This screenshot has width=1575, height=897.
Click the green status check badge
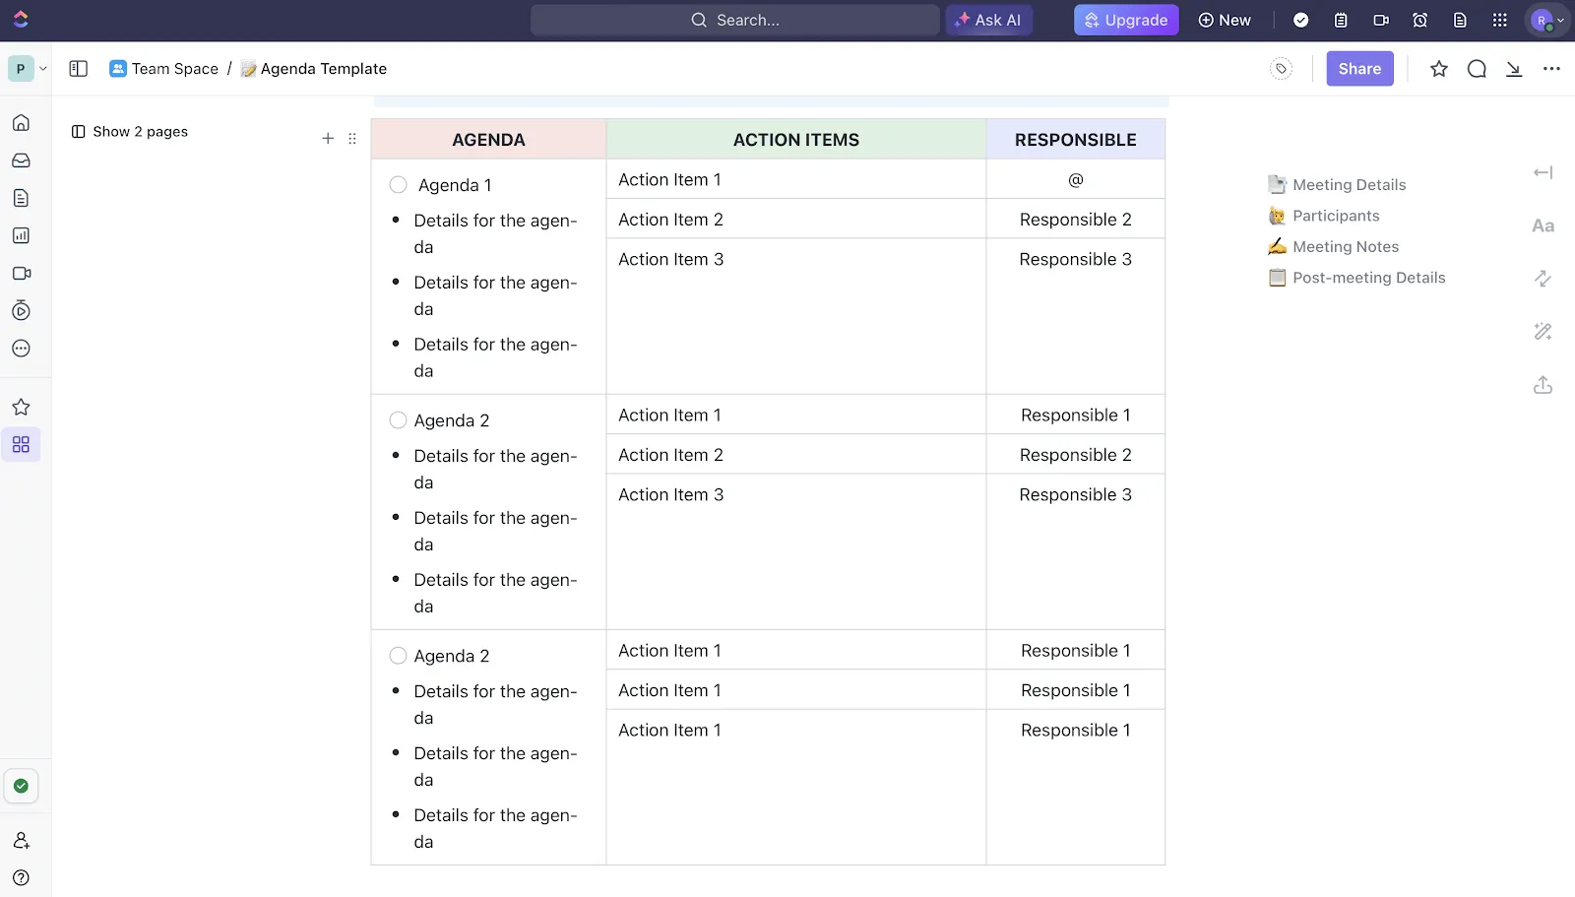(x=21, y=786)
